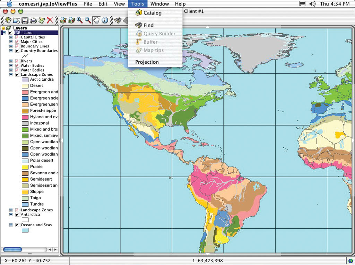The image size is (355, 265).
Task: Collapse the Antarctica layer node
Action: [11, 214]
